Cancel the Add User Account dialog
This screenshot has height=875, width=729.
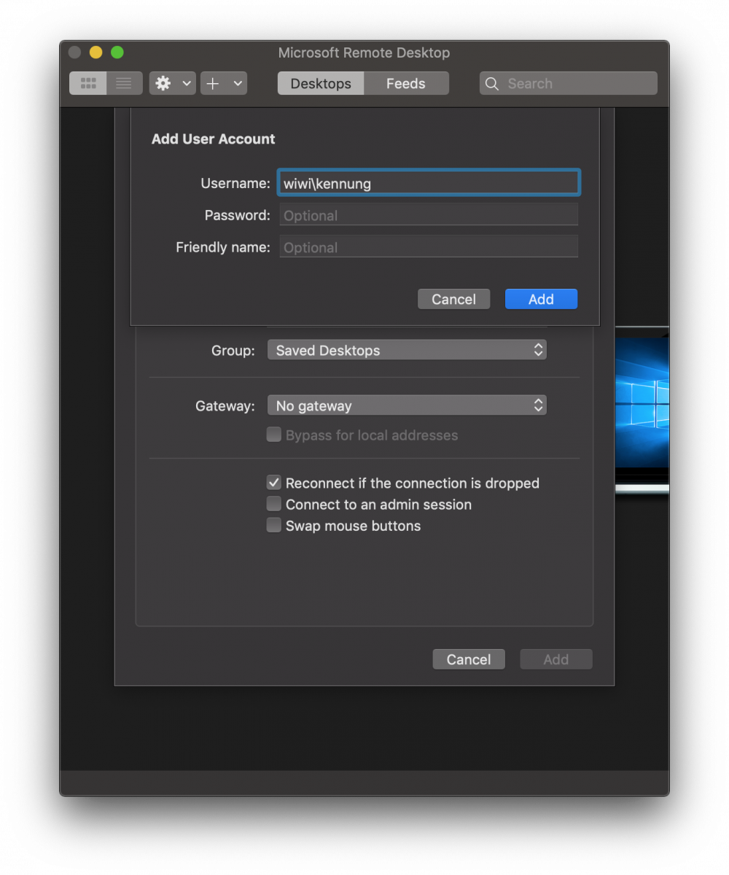tap(453, 299)
